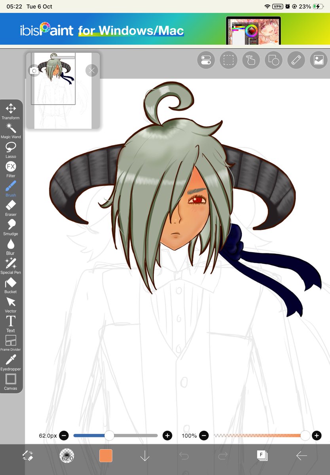Click the reference window artwork thumbnail

click(63, 91)
